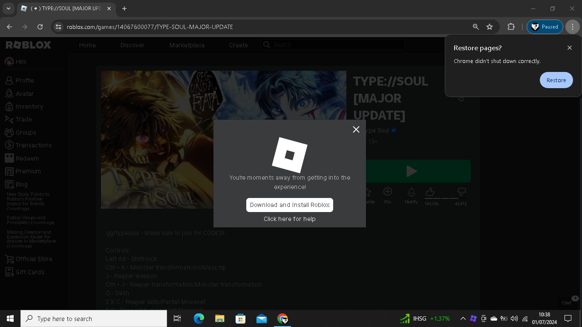Viewport: 582px width, 327px height.
Task: Open the Roblox logo home link
Action: click(29, 45)
